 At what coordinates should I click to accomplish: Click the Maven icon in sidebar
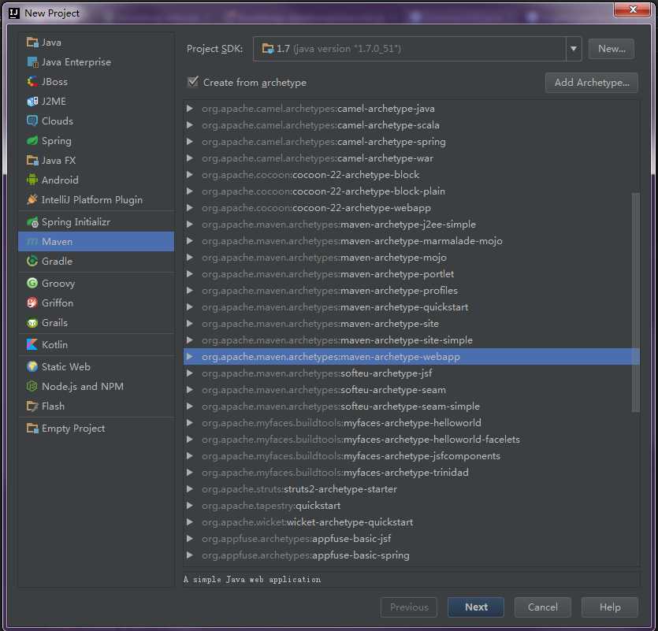[32, 242]
